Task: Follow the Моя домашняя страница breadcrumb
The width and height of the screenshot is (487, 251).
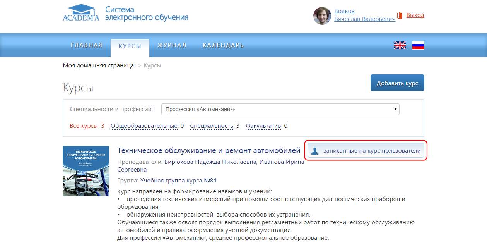Action: click(x=98, y=65)
